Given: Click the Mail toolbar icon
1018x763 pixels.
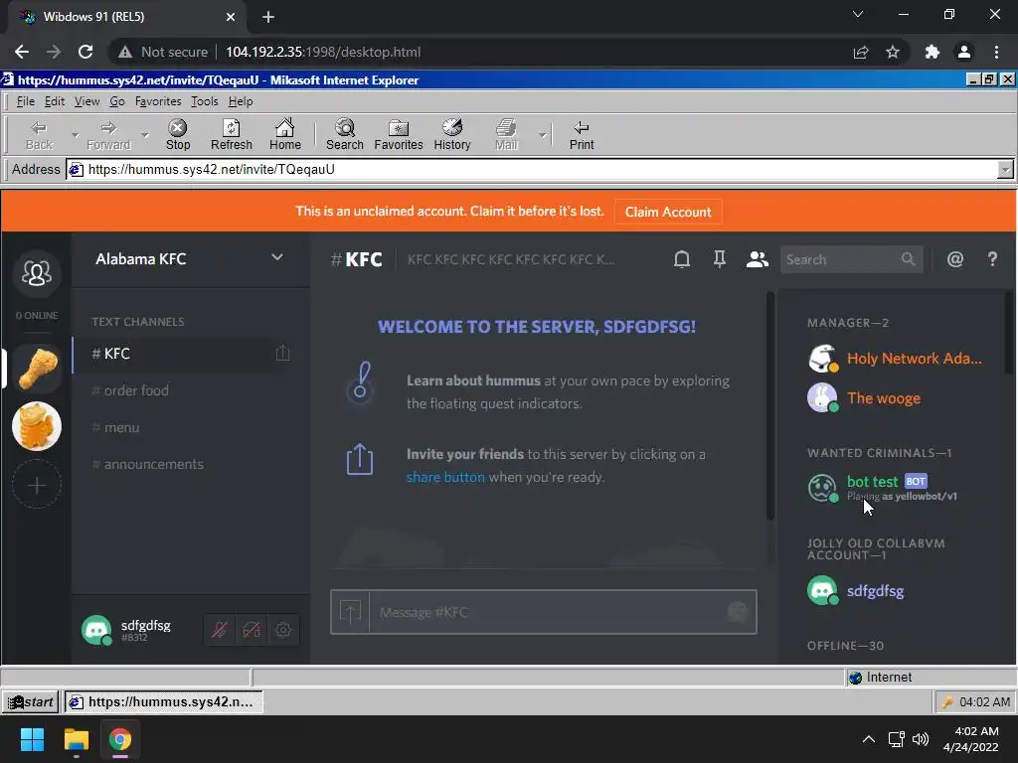Looking at the screenshot, I should click(x=506, y=135).
